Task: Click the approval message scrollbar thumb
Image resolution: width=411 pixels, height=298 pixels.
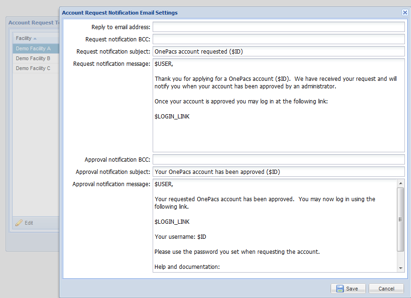Action: click(x=401, y=220)
